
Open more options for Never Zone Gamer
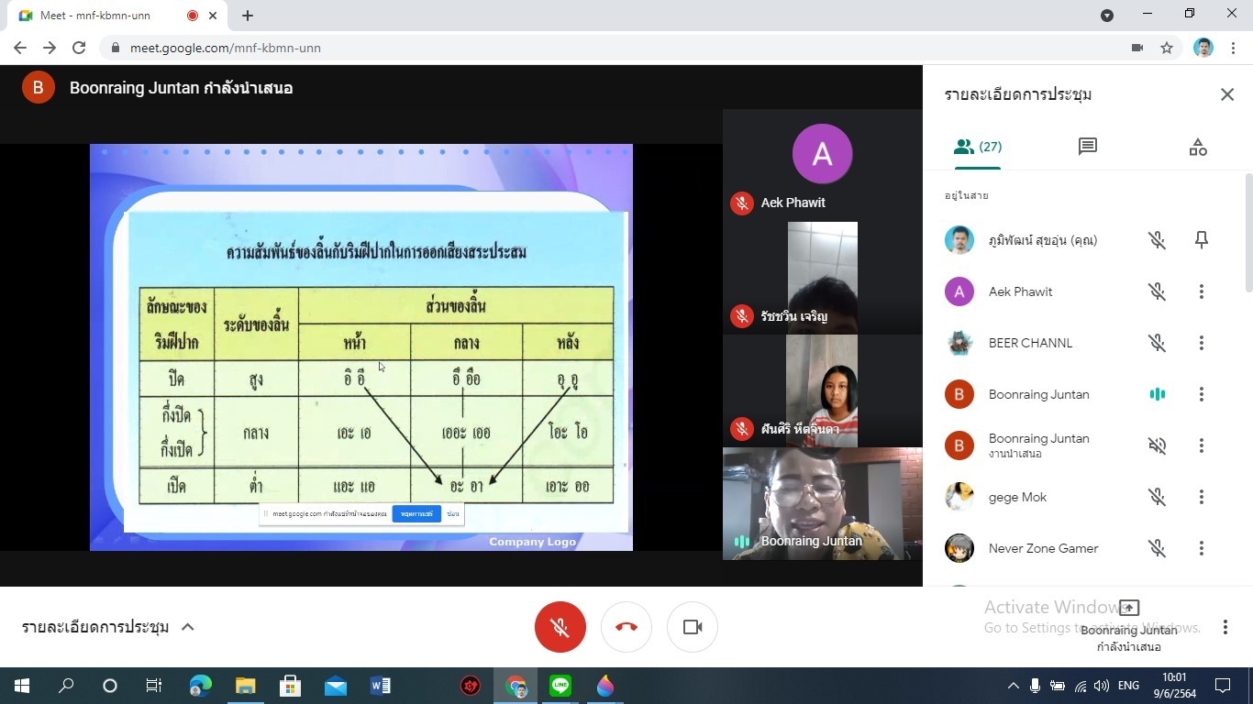(1201, 548)
